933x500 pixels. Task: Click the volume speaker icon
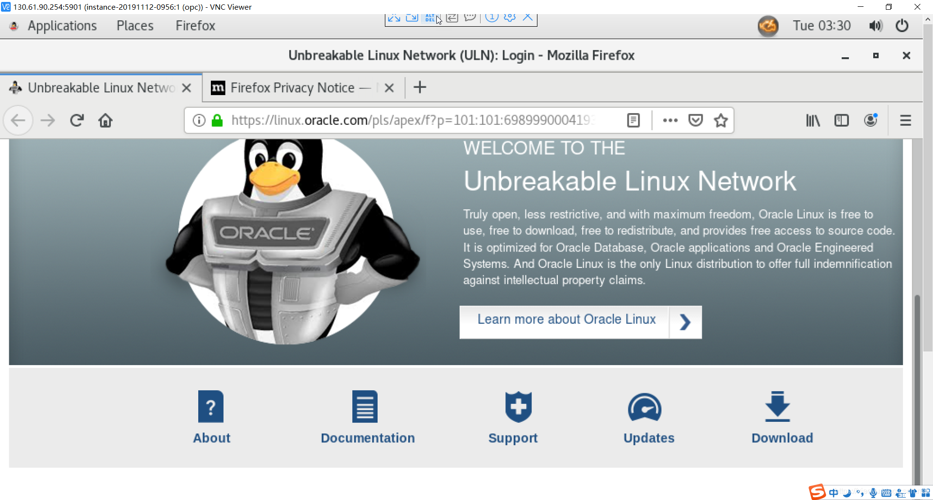(x=876, y=26)
